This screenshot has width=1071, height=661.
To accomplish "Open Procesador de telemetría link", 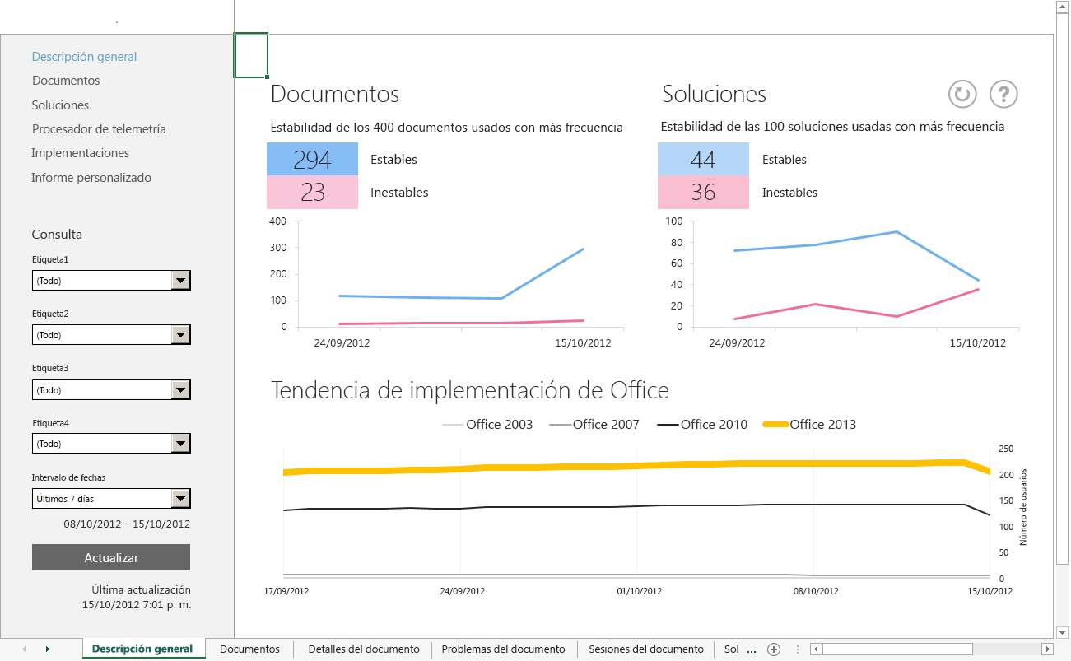I will pyautogui.click(x=99, y=129).
